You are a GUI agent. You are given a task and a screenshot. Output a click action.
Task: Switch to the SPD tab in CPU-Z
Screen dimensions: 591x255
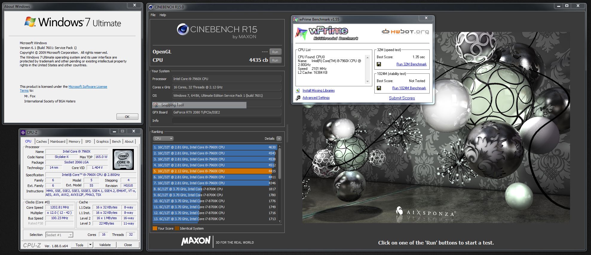tap(88, 142)
